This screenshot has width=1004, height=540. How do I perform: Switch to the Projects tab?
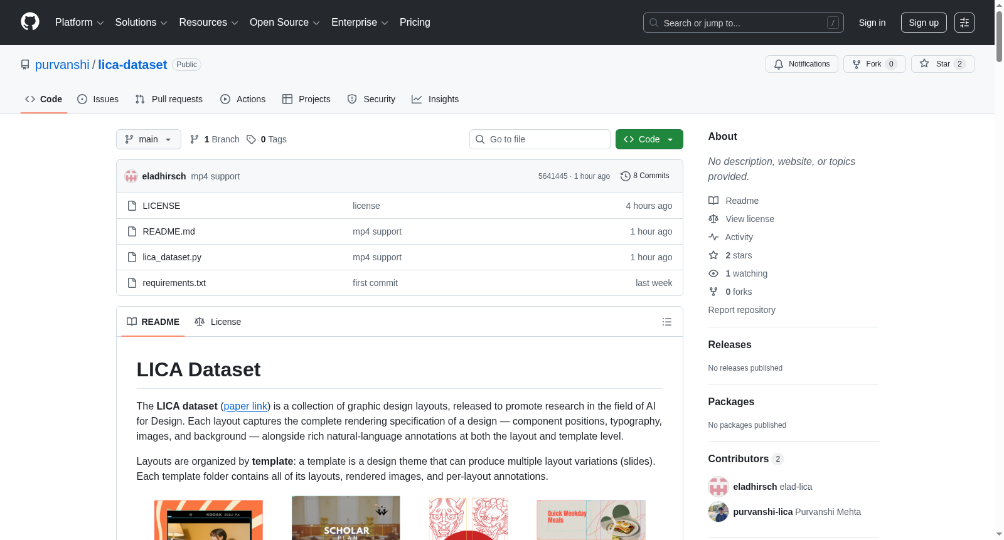(306, 99)
